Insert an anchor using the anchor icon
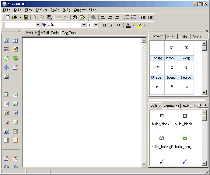 6,67
